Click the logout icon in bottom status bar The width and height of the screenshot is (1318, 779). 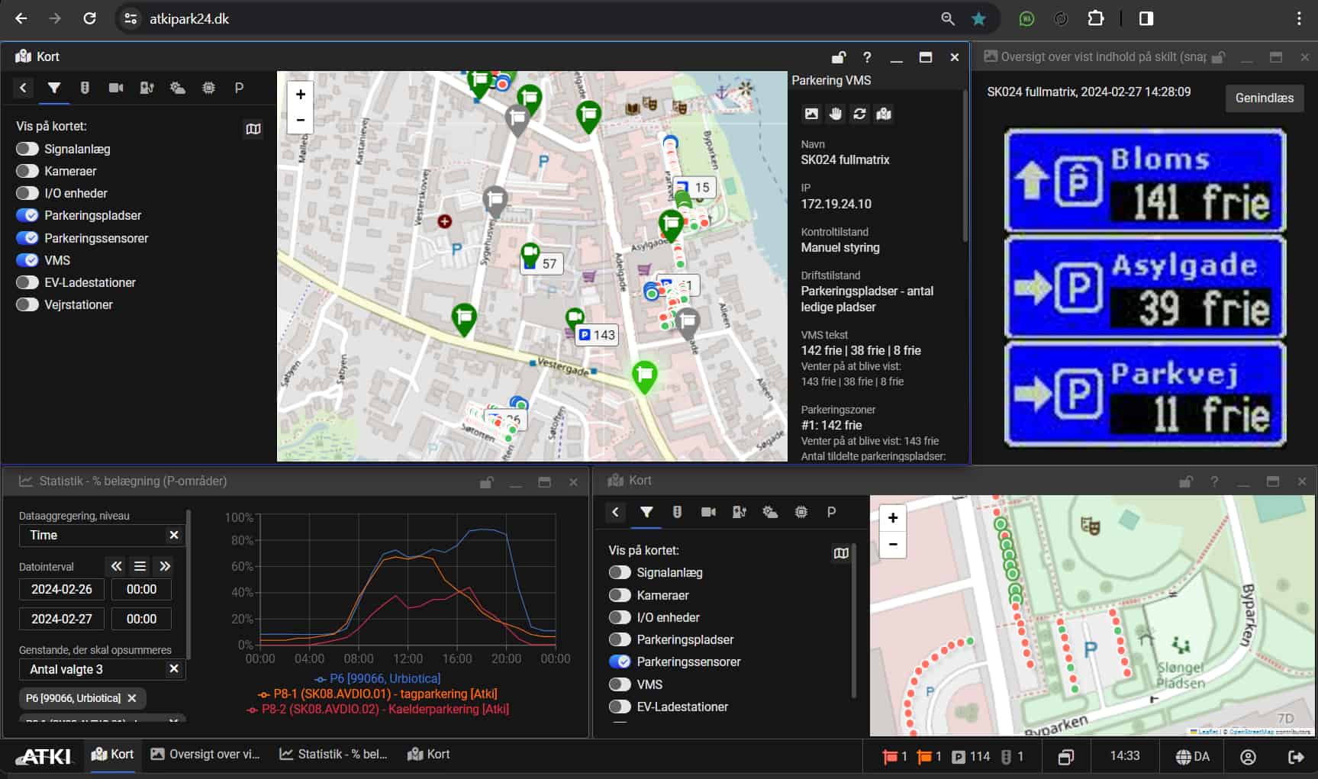pos(1296,756)
